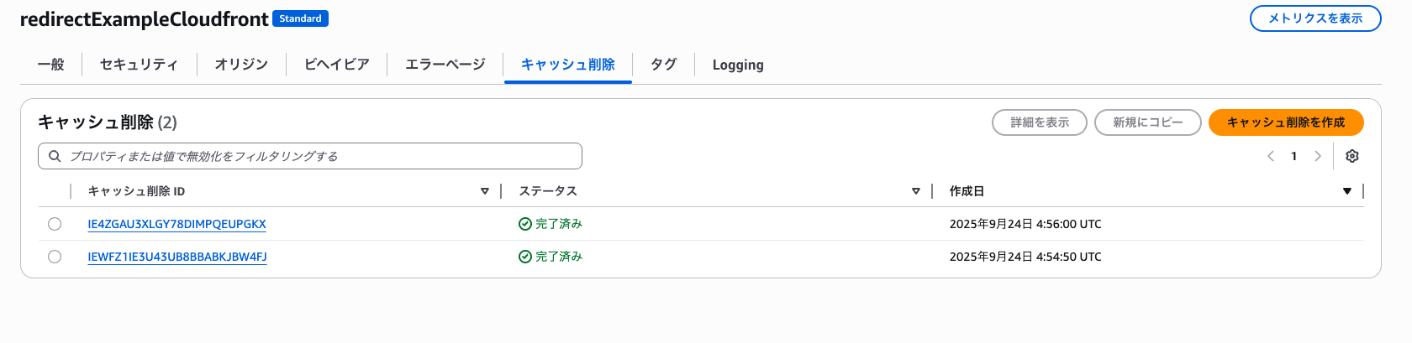Click search magnifier icon in filter box
This screenshot has height=343, width=1412.
pyautogui.click(x=55, y=156)
